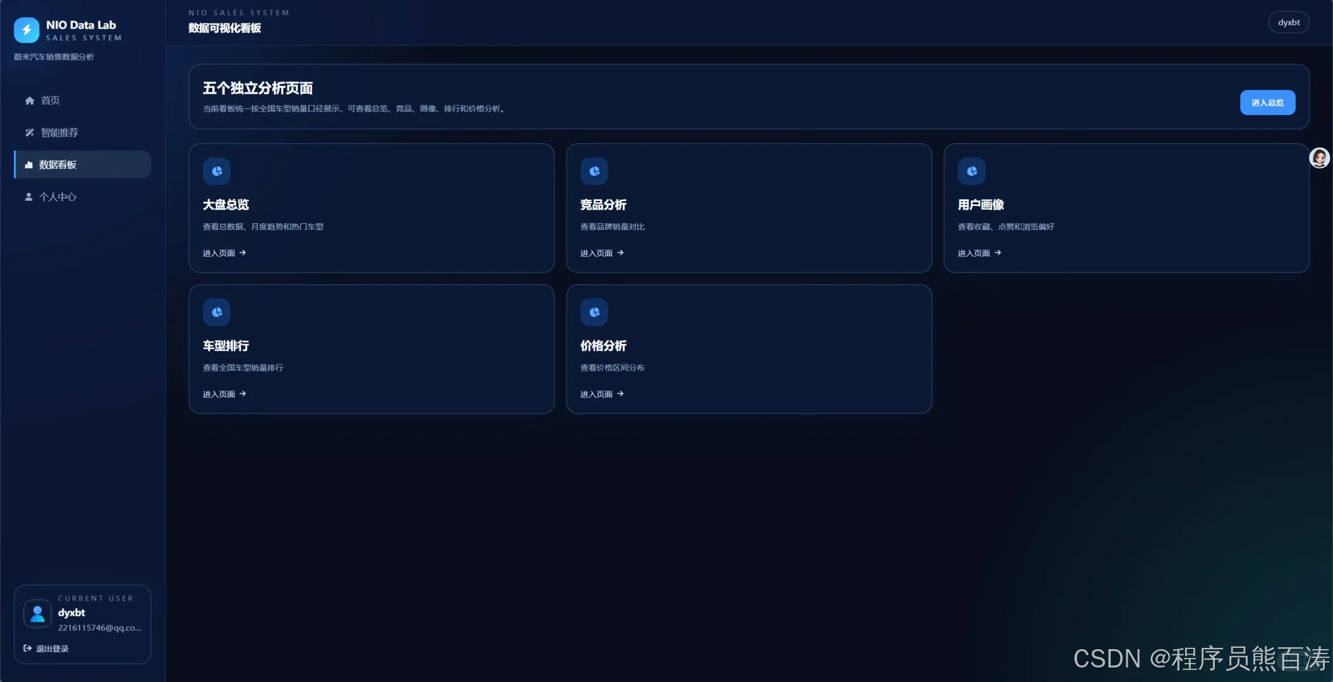This screenshot has width=1333, height=682.
Task: Open 智能推荐 from the sidebar
Action: [x=82, y=133]
